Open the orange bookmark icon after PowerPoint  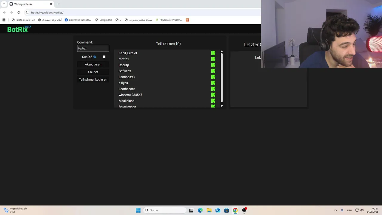(187, 20)
